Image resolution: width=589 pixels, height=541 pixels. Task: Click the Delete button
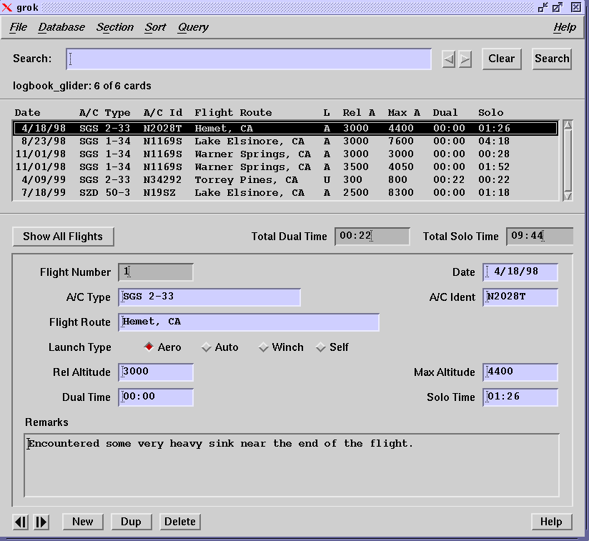point(180,522)
